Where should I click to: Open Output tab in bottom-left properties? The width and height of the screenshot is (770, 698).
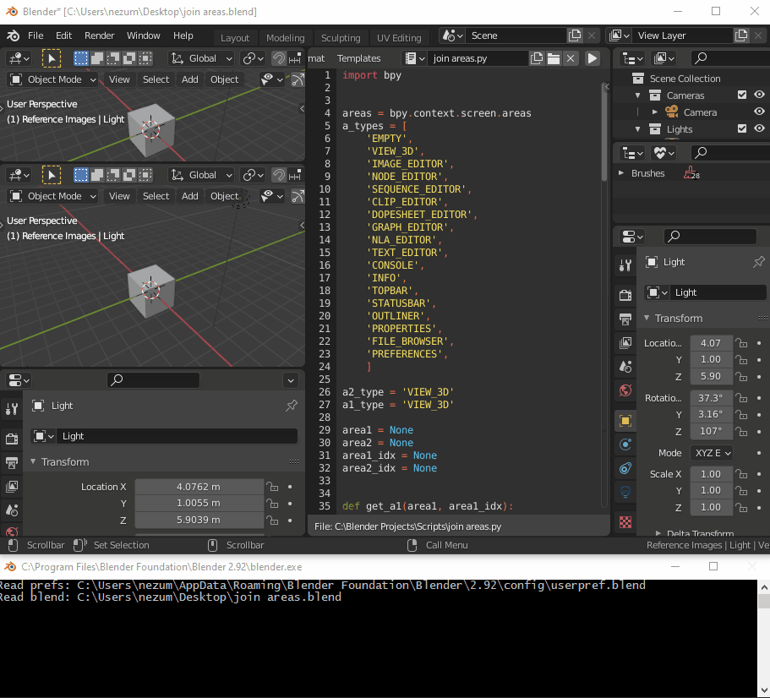tap(12, 462)
